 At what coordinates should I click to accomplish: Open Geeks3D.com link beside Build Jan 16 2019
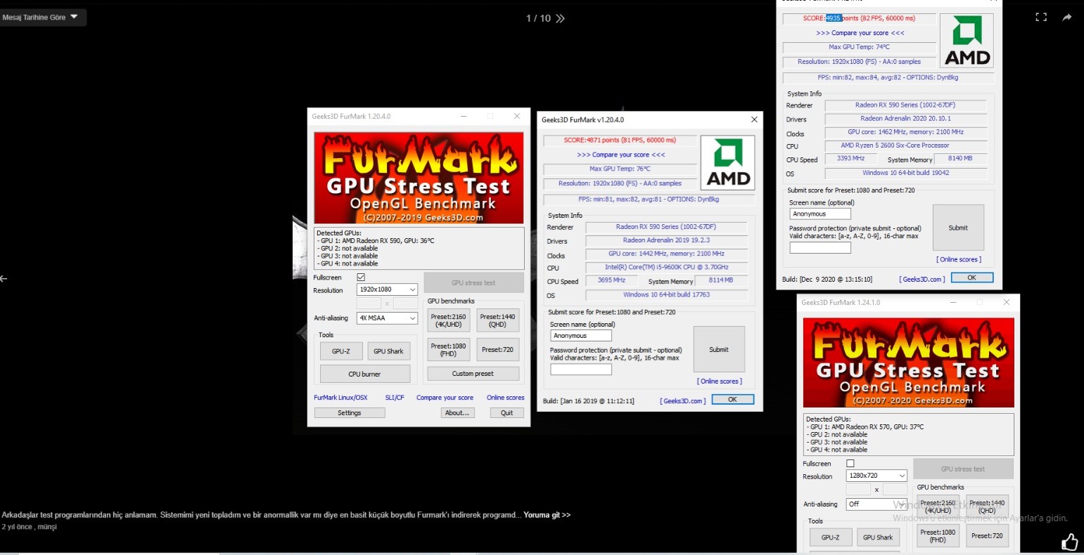tap(682, 401)
